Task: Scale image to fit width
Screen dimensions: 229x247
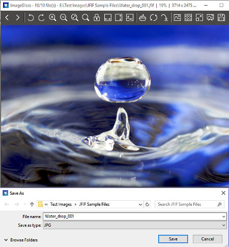Action: click(108, 17)
